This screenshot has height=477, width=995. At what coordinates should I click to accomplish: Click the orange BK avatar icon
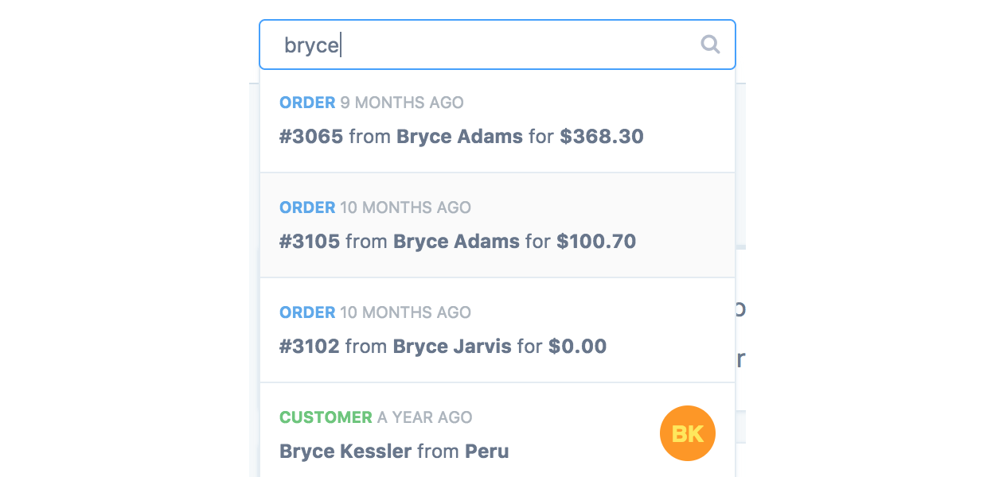pos(688,433)
